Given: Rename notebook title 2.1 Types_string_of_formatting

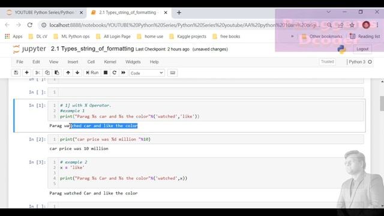Looking at the screenshot, I should pos(92,49).
